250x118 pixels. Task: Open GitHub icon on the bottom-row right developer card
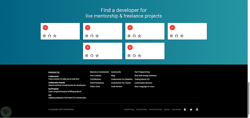pyautogui.click(x=134, y=56)
